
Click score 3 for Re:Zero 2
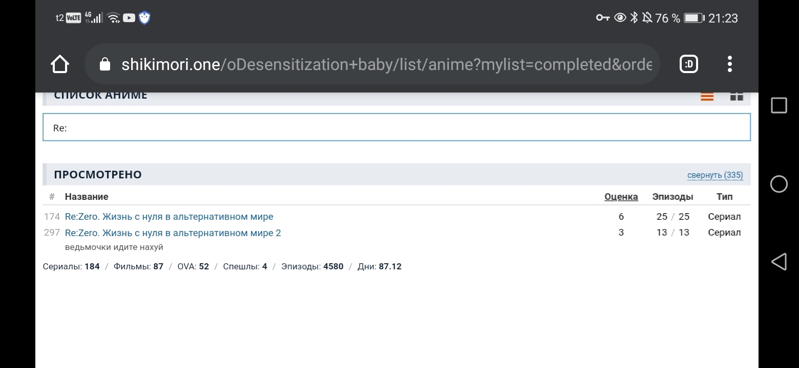(621, 233)
